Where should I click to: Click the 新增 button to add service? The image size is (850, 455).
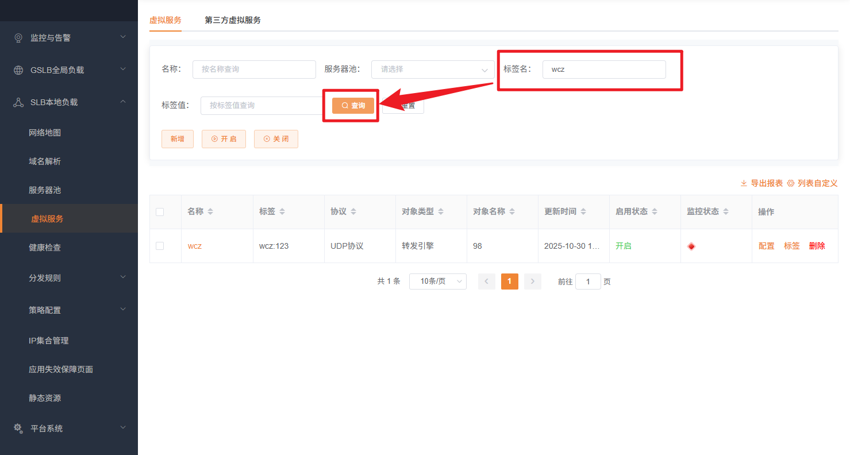coord(178,138)
